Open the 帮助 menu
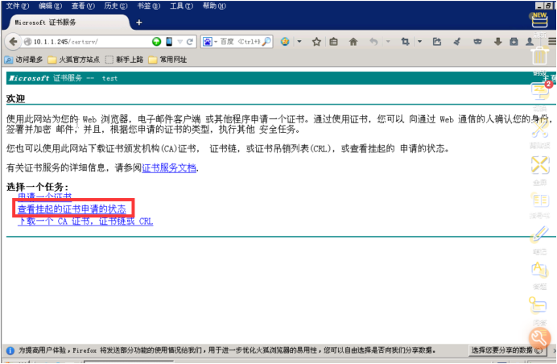Image resolution: width=557 pixels, height=364 pixels. (214, 6)
